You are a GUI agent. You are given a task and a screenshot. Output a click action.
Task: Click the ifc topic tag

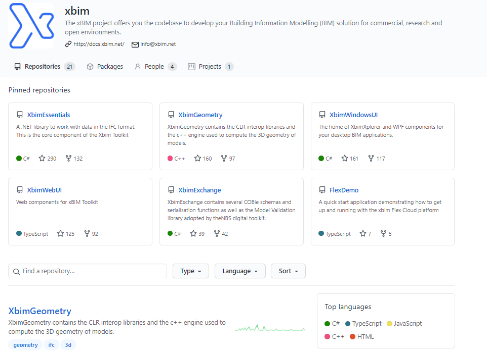51,345
